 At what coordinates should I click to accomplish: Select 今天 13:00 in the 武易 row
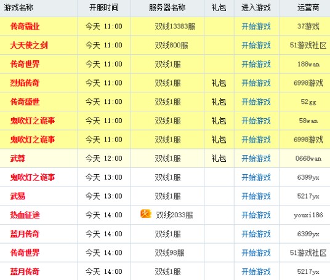(x=104, y=196)
